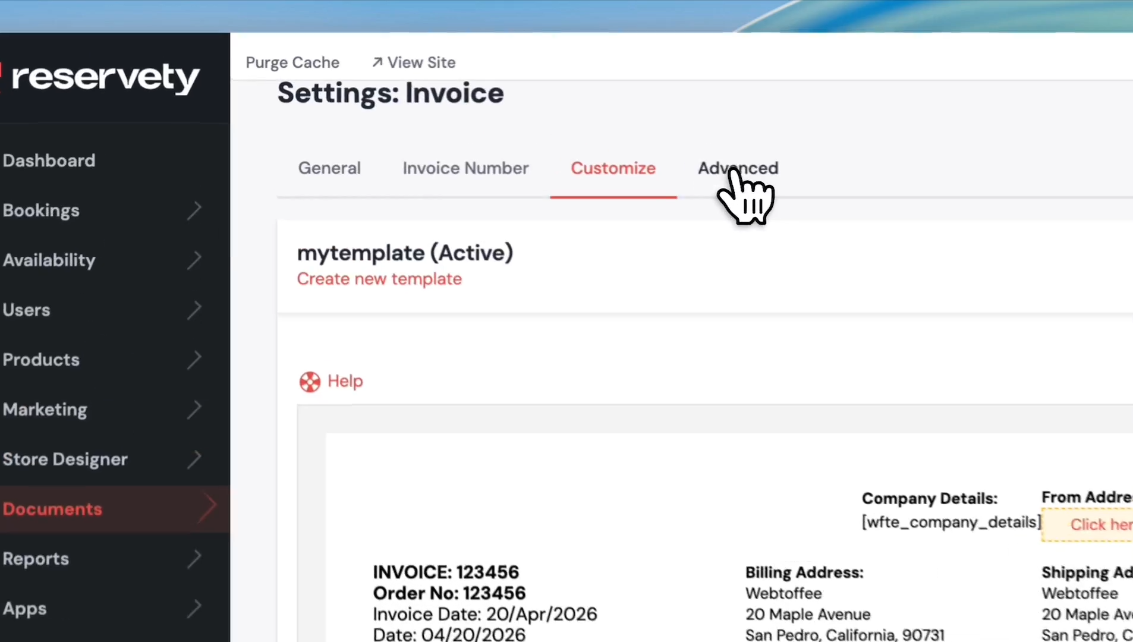This screenshot has width=1133, height=642.
Task: Expand the Products chevron arrow
Action: point(194,360)
